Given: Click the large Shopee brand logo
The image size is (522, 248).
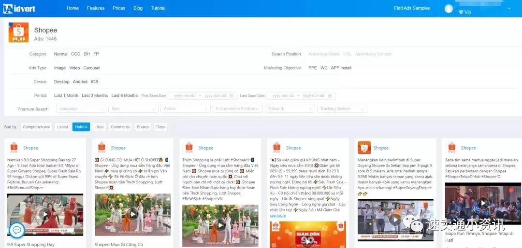Looking at the screenshot, I should pos(18,33).
